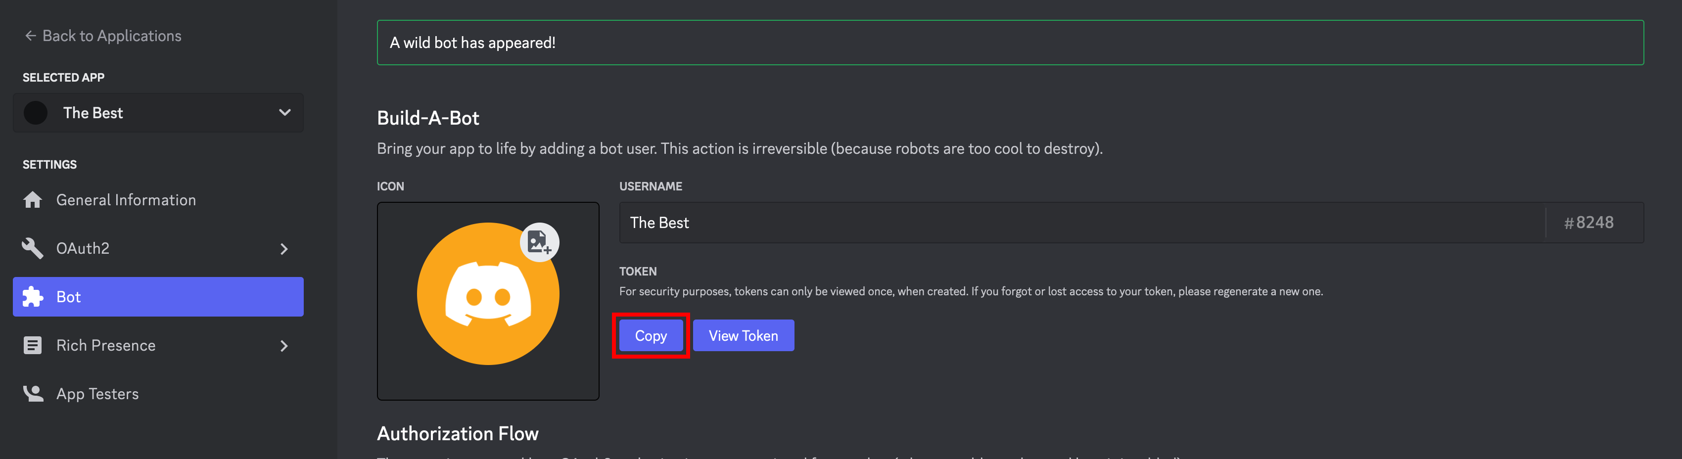This screenshot has height=459, width=1682.
Task: Copy the bot token
Action: pos(651,336)
